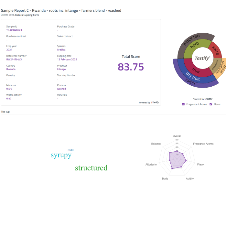The width and height of the screenshot is (226, 226).
Task: Click the total score 83.75
Action: (131, 67)
